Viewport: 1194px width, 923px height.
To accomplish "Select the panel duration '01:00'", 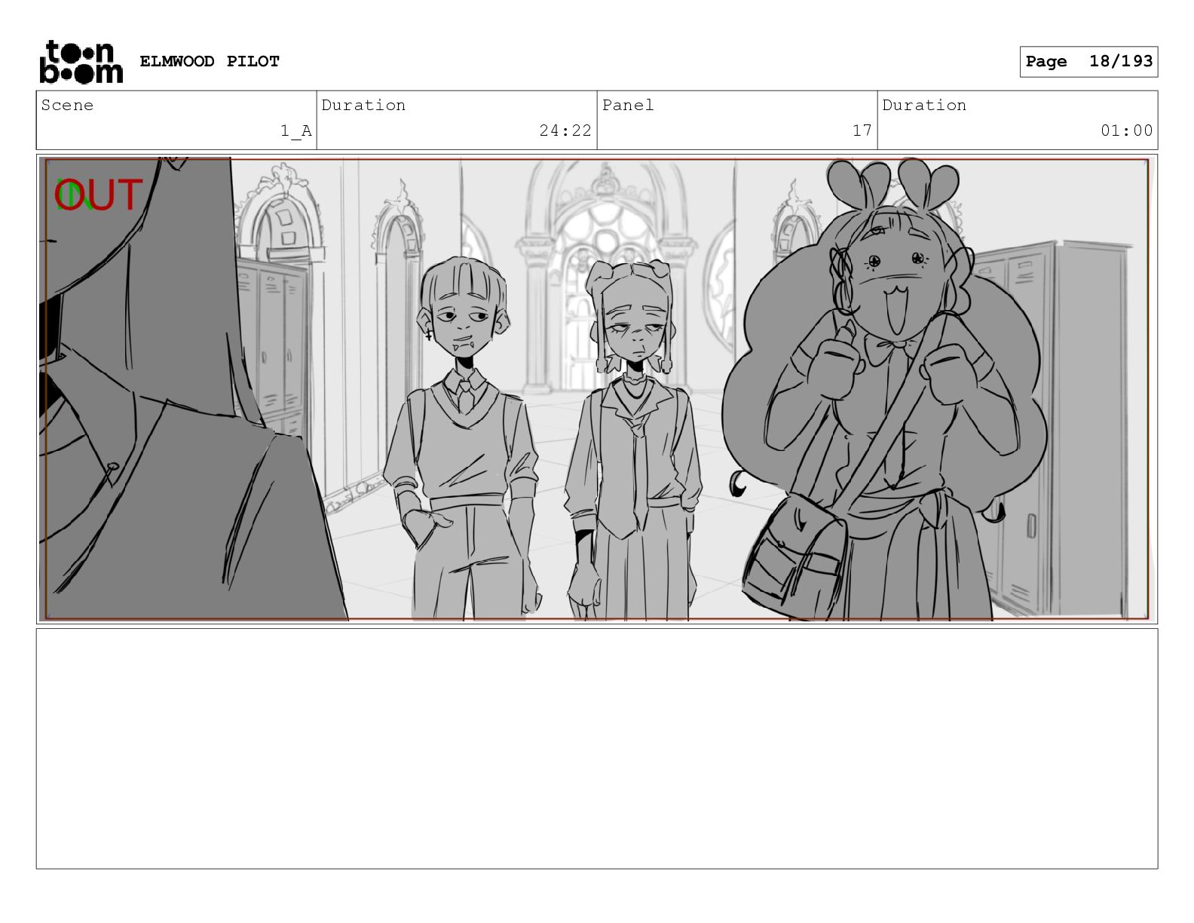I will pyautogui.click(x=1126, y=130).
